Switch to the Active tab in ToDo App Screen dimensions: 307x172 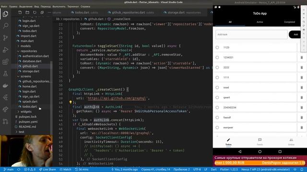[260, 22]
